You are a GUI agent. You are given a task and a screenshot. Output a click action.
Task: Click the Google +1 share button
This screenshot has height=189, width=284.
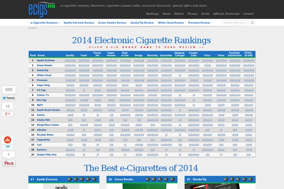coord(8,114)
